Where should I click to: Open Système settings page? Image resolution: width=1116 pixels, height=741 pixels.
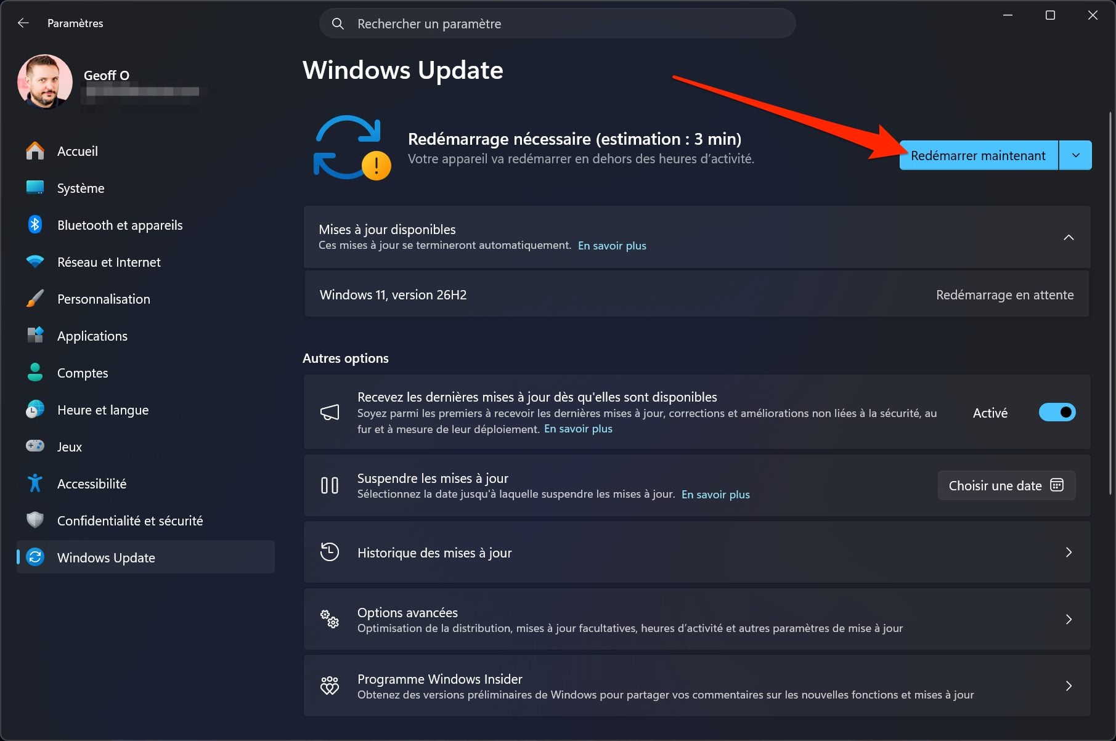point(145,188)
